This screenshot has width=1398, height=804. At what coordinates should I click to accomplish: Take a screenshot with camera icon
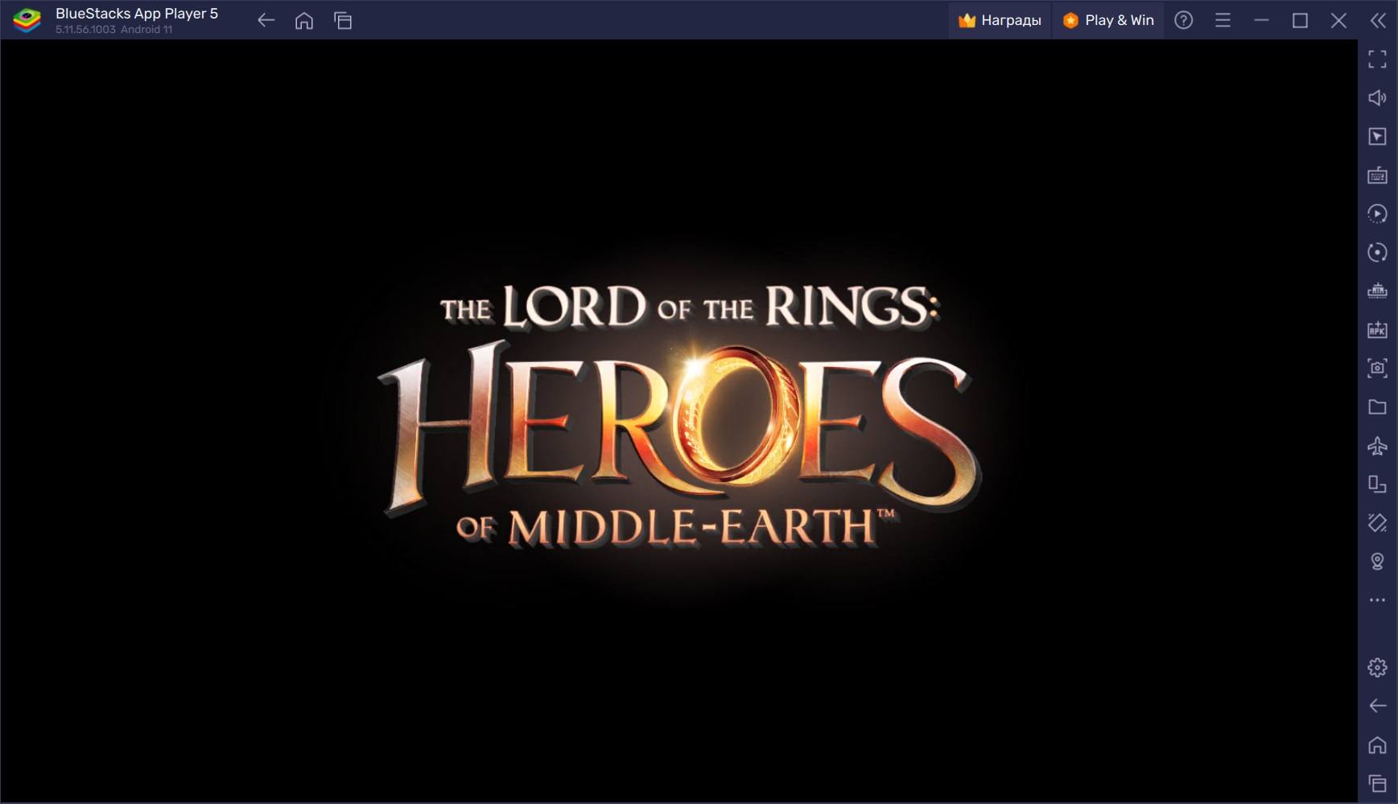1377,368
